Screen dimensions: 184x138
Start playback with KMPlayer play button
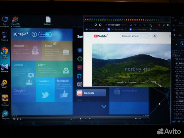(80, 119)
